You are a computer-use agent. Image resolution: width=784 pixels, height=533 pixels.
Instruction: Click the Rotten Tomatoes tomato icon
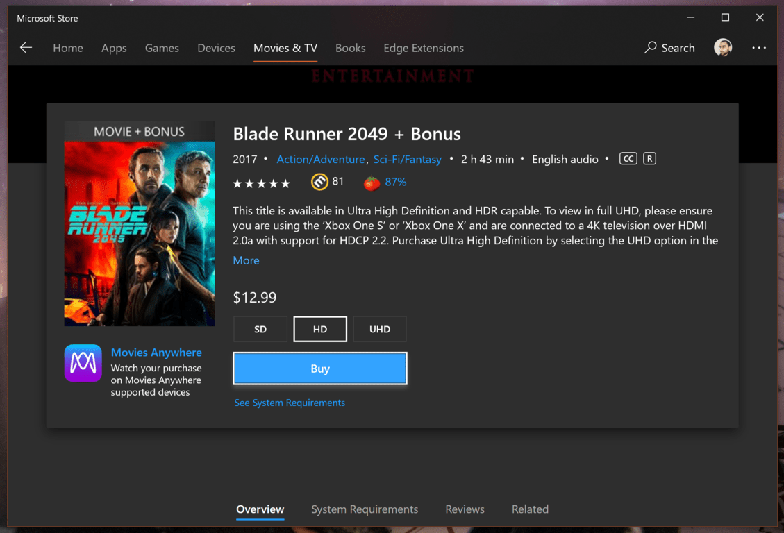[x=371, y=183]
